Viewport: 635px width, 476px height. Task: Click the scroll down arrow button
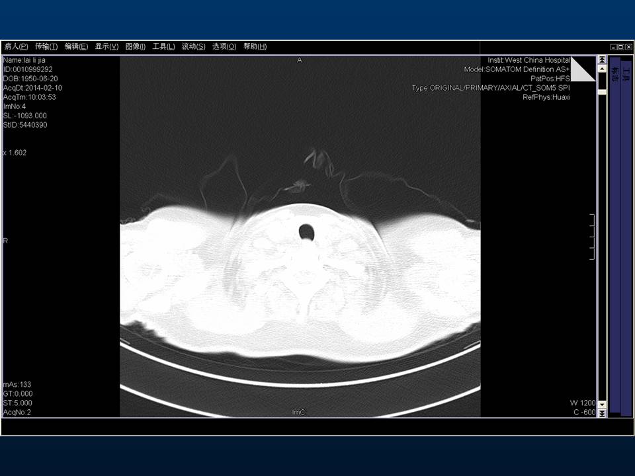[602, 405]
